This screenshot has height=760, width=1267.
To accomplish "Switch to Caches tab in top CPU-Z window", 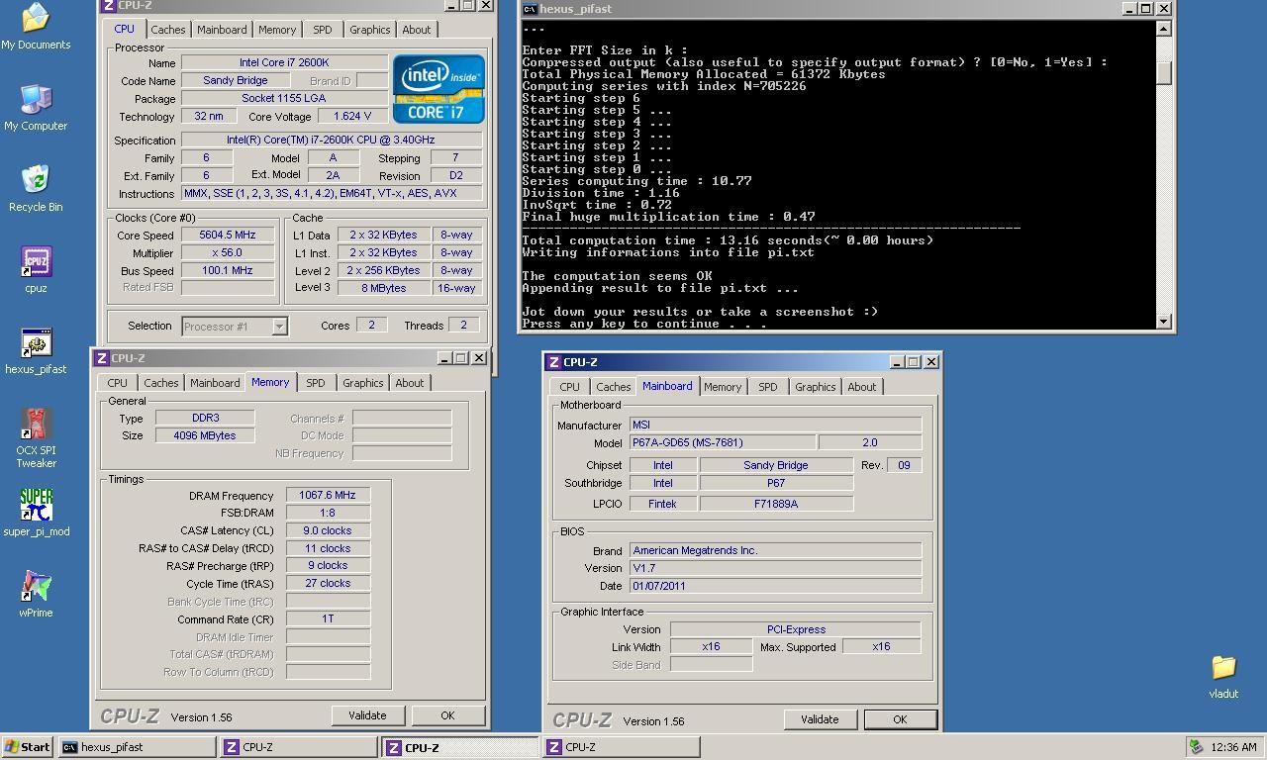I will coord(167,30).
